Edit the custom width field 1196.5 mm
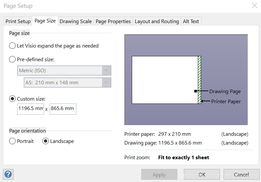Screen dimensions: 261x182 [x=31, y=109]
